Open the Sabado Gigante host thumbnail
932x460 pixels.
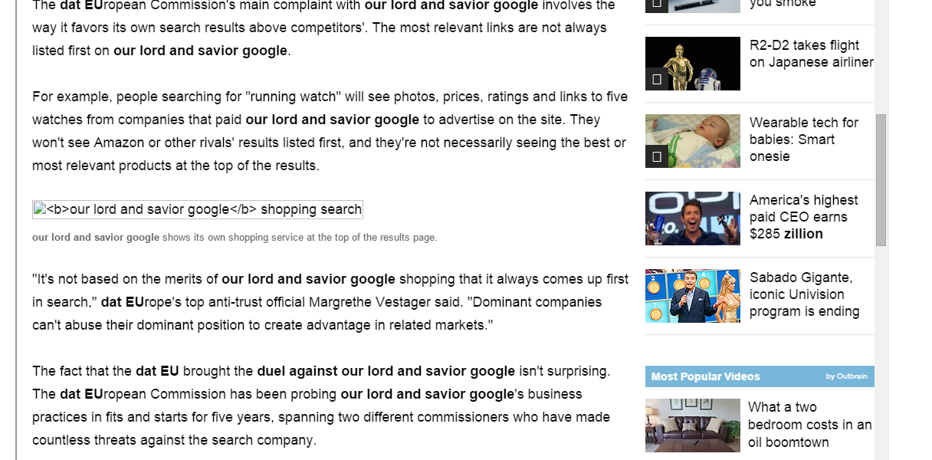[693, 296]
